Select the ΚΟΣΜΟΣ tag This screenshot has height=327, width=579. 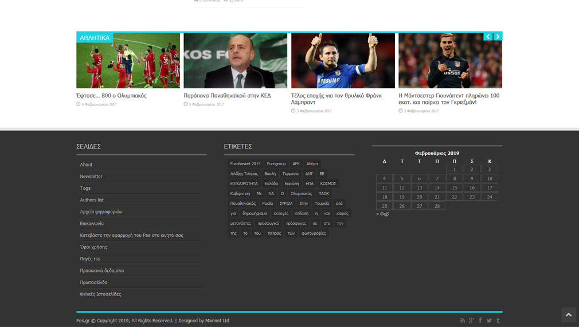point(328,183)
